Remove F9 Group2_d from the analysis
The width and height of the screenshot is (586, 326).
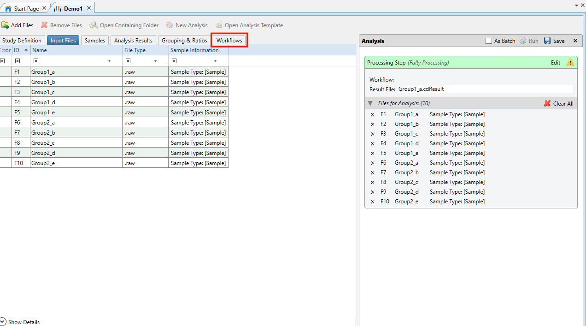[x=372, y=192]
